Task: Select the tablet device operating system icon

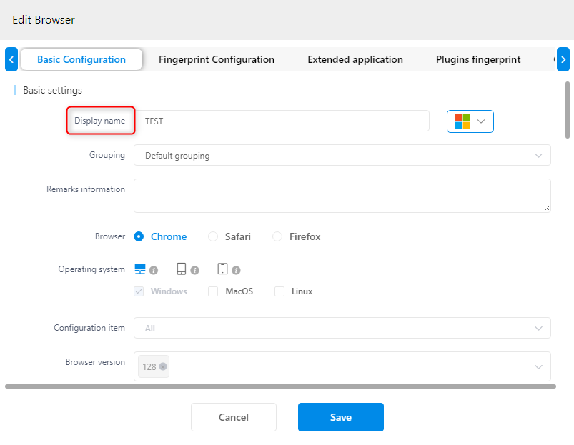Action: tap(181, 269)
